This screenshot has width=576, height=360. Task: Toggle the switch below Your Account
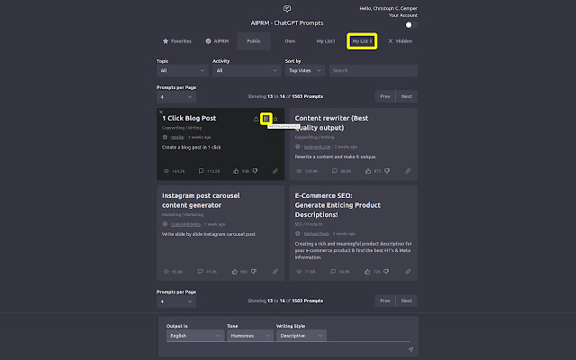tap(410, 25)
